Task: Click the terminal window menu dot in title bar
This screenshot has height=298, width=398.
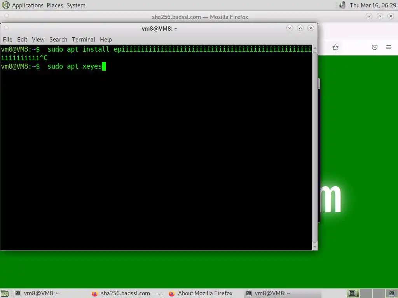Action: pyautogui.click(x=7, y=28)
